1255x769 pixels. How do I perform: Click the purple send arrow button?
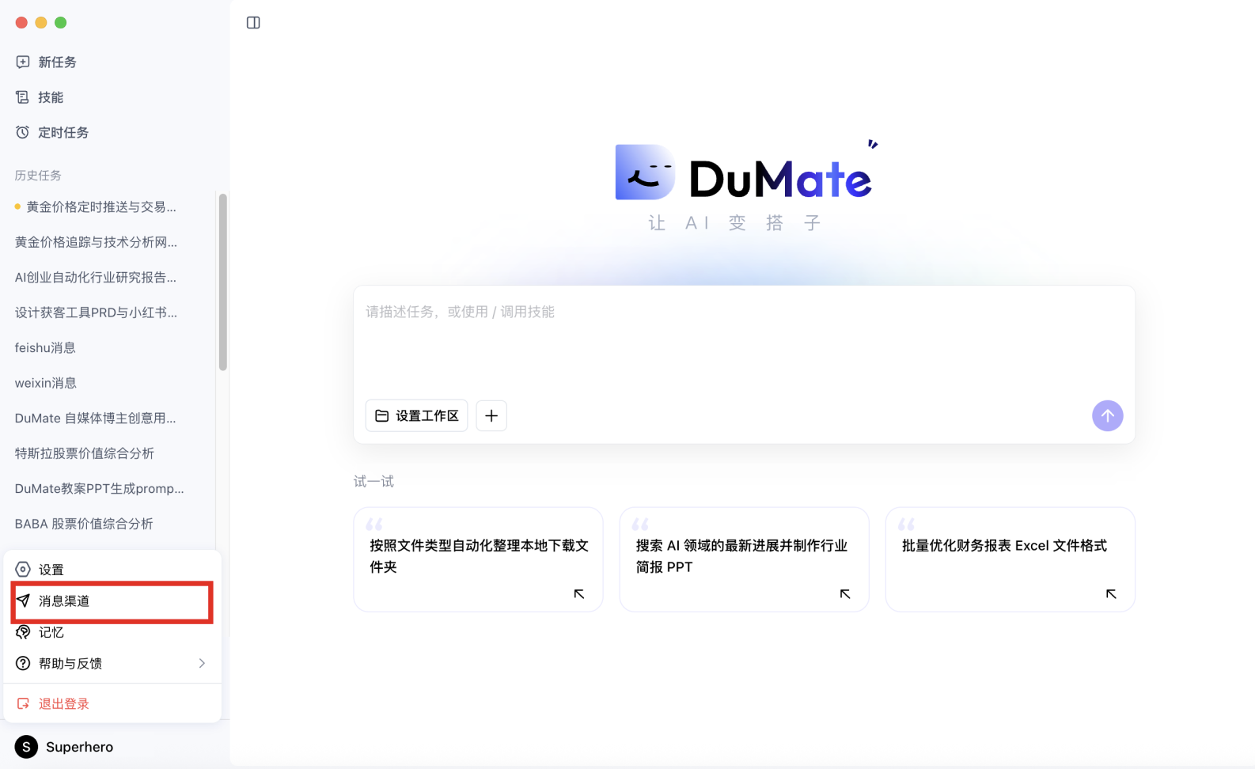click(1107, 415)
